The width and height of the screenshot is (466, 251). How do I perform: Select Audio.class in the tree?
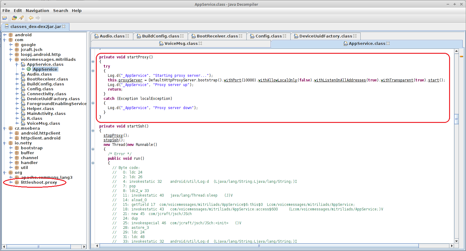pyautogui.click(x=39, y=74)
